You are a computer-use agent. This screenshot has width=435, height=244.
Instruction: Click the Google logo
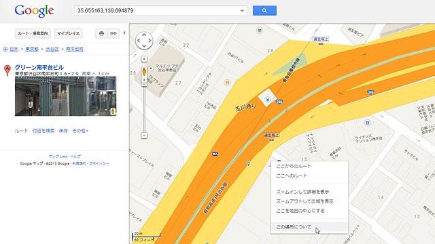point(34,12)
